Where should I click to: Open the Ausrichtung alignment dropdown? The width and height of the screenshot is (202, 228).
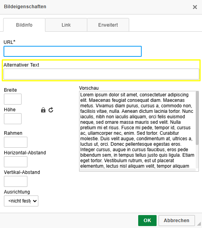click(x=21, y=201)
